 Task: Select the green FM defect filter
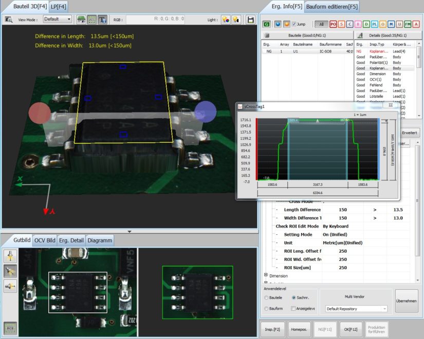(x=408, y=24)
